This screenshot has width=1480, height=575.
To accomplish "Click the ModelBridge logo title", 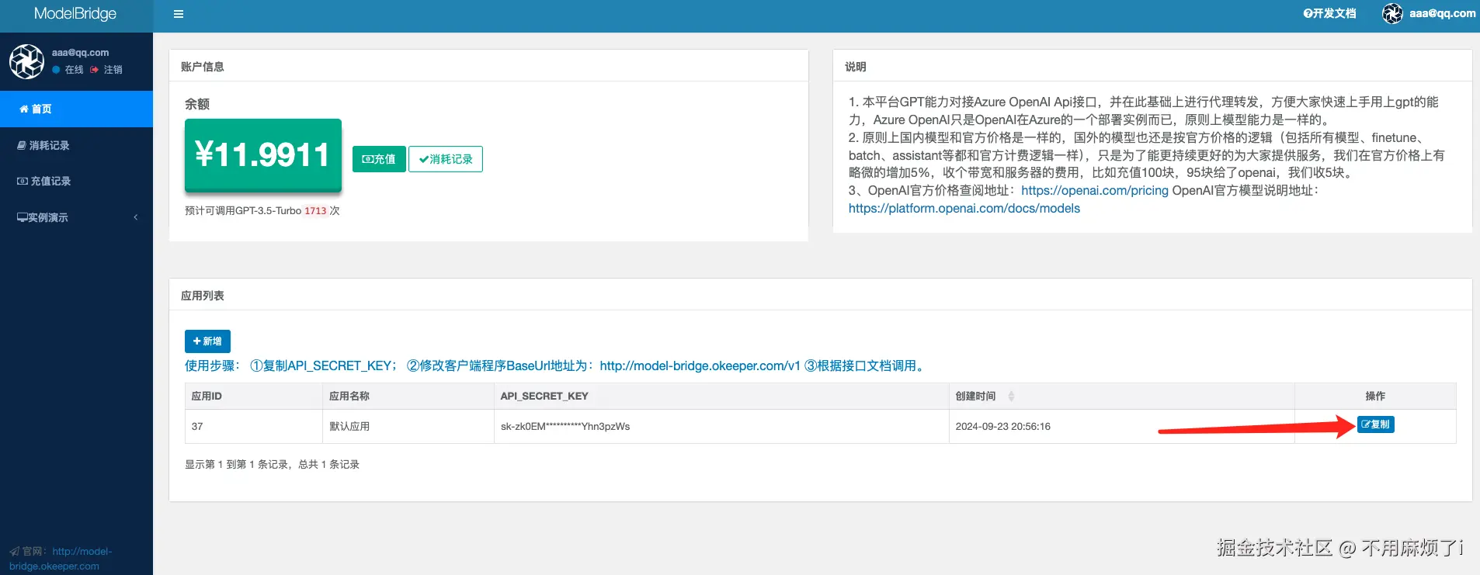I will point(75,13).
